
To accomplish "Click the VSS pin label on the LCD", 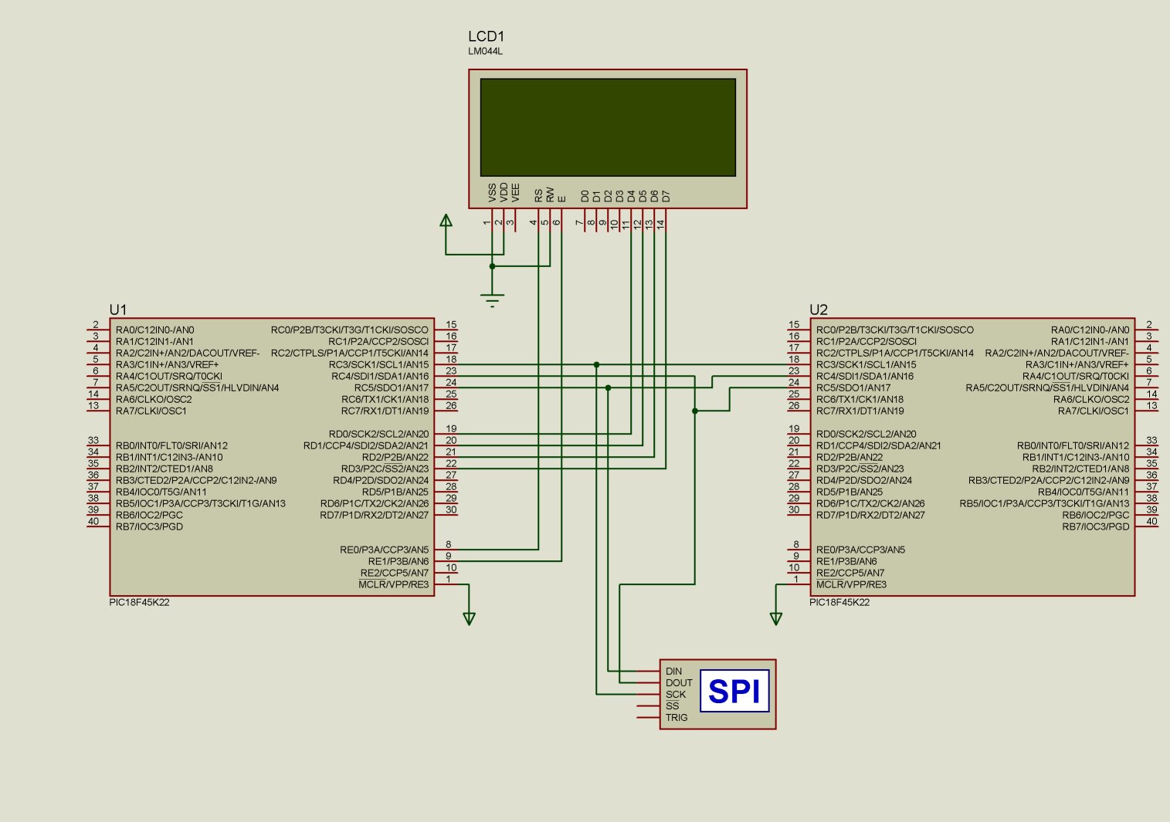I will click(493, 193).
